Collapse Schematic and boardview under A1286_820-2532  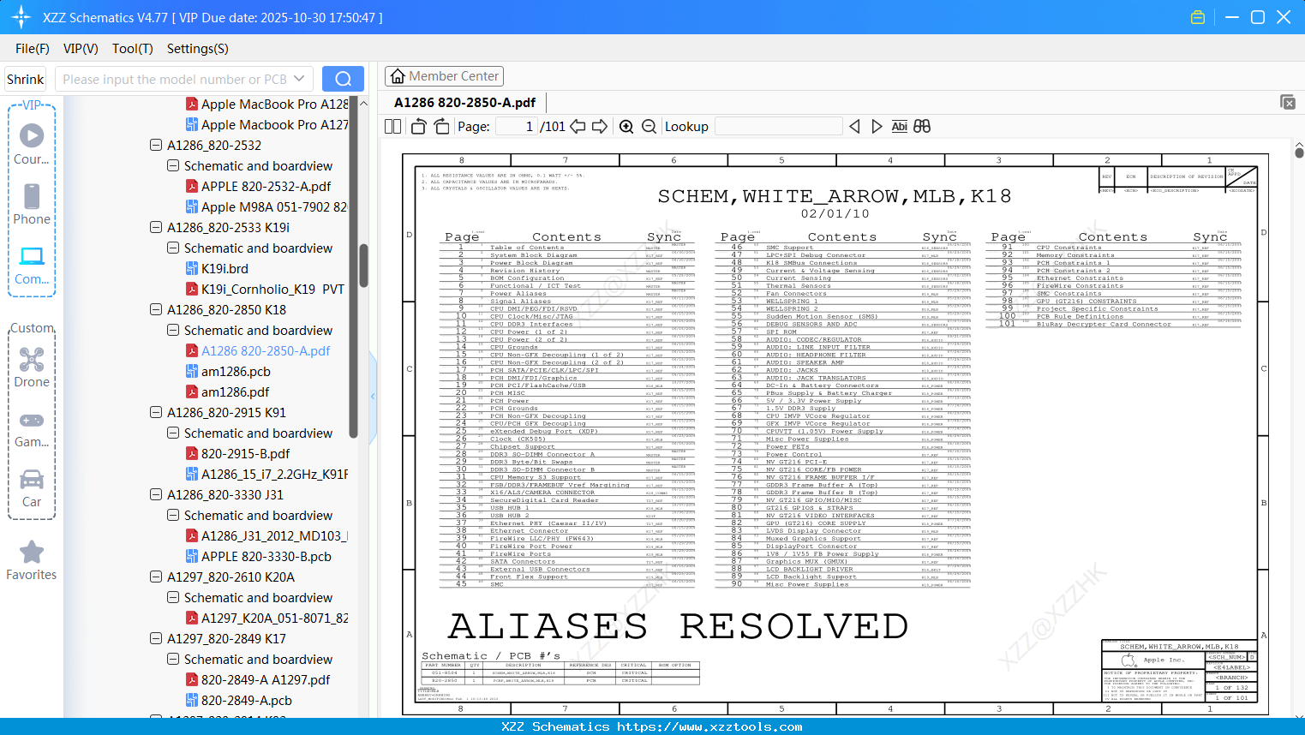tap(173, 165)
